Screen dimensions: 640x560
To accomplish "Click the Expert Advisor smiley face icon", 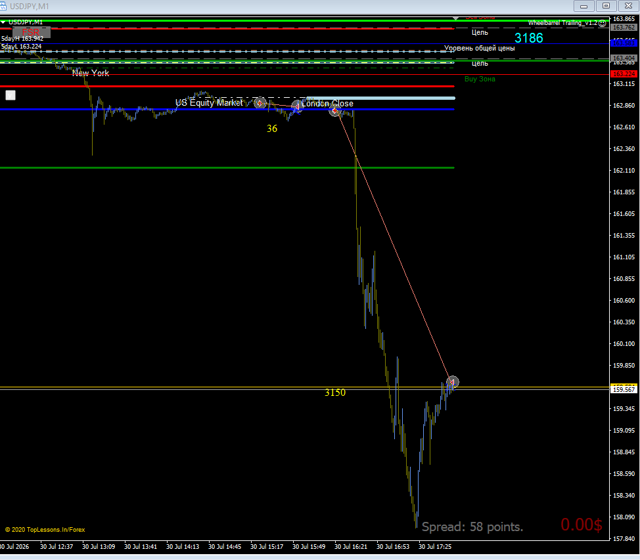I will pyautogui.click(x=603, y=23).
